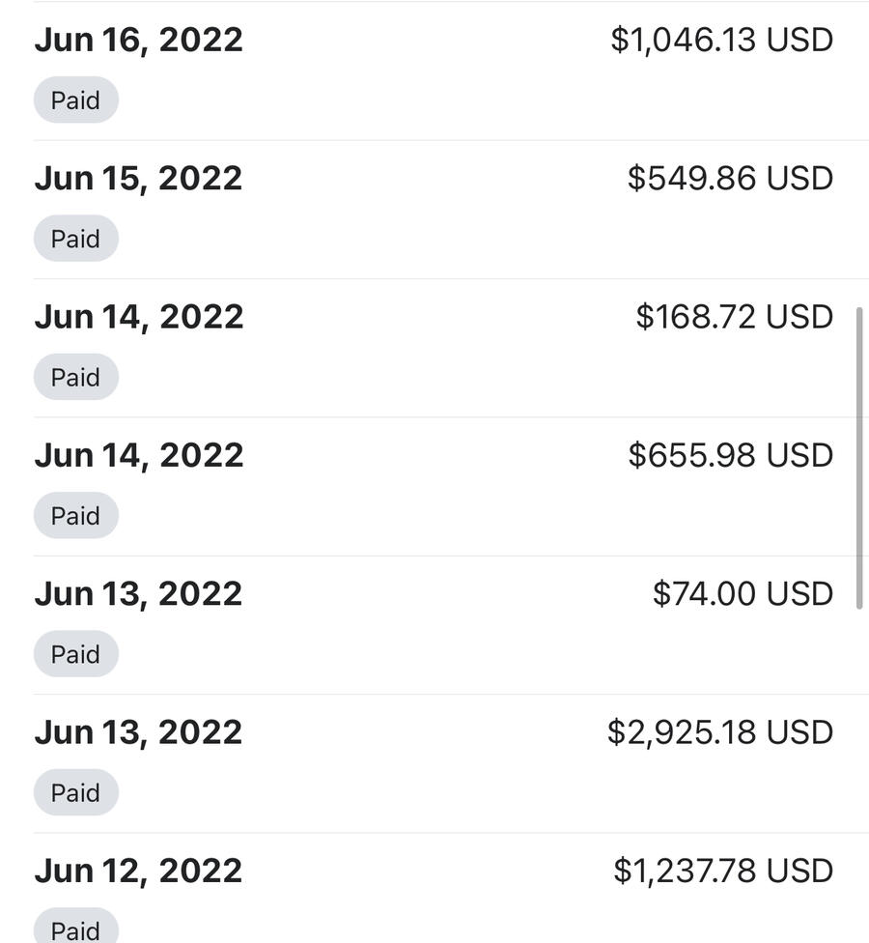Open the Jun 14 date beside $655.98
The width and height of the screenshot is (869, 943).
[x=138, y=455]
